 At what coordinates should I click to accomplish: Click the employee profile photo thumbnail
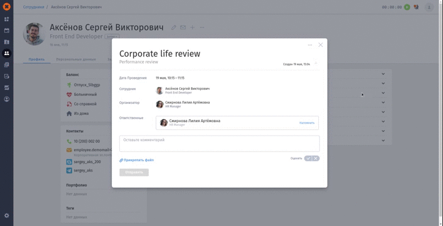[x=34, y=34]
